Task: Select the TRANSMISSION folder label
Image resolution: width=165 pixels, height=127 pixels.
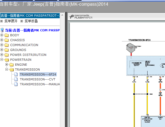Action: 27,69
